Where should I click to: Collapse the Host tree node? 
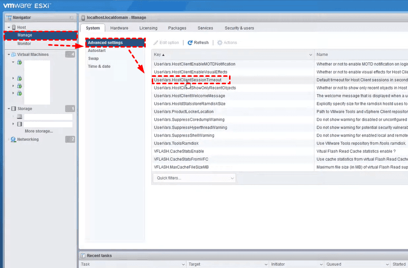9,27
